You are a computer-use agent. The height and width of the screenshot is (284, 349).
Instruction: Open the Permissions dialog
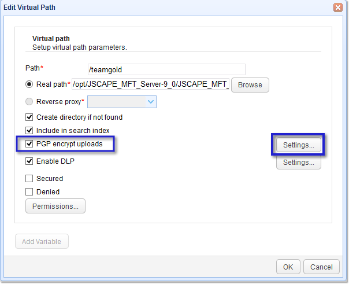click(55, 206)
